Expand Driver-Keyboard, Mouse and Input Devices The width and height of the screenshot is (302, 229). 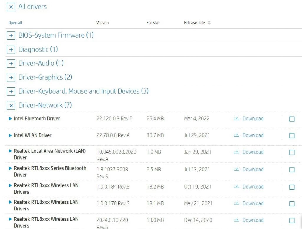tap(11, 91)
